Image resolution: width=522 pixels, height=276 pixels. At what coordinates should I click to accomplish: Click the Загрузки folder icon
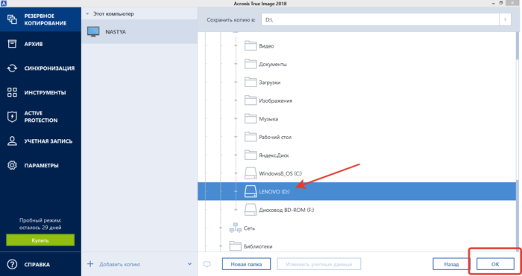251,82
